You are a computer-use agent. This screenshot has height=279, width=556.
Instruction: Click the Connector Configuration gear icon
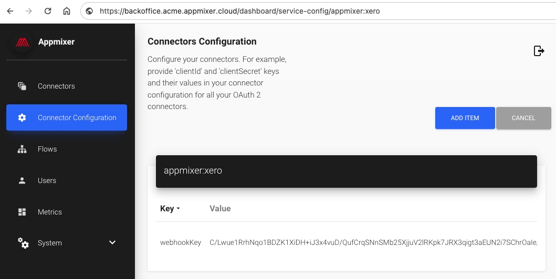22,117
